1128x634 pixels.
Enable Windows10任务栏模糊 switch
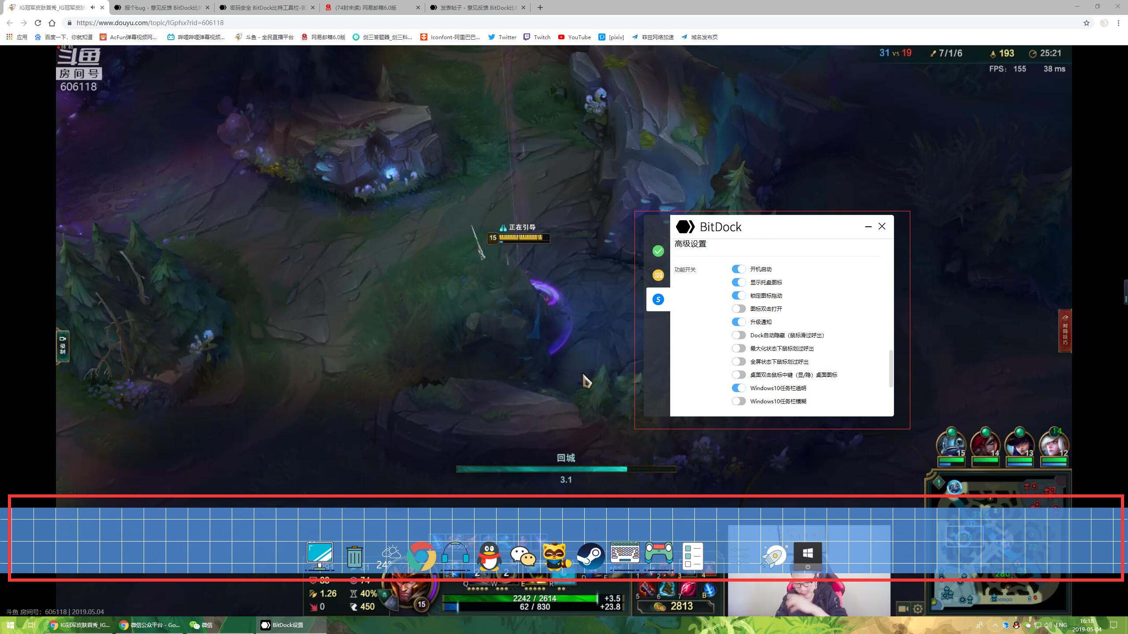click(738, 401)
